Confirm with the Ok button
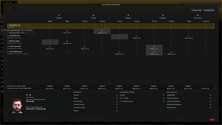 point(212,120)
